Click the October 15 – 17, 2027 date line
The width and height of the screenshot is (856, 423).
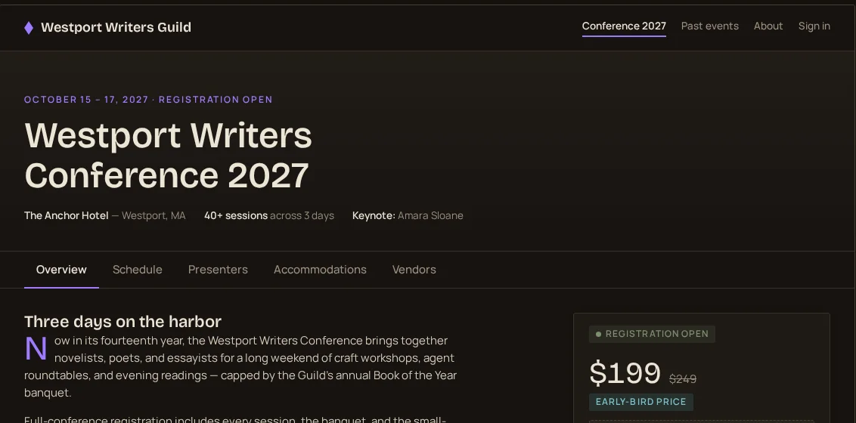pyautogui.click(x=86, y=100)
